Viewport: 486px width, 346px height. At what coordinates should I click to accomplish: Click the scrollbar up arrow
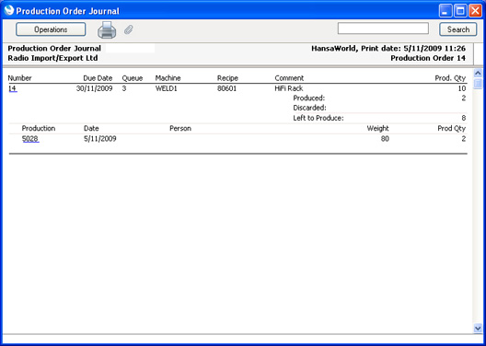pyautogui.click(x=478, y=74)
